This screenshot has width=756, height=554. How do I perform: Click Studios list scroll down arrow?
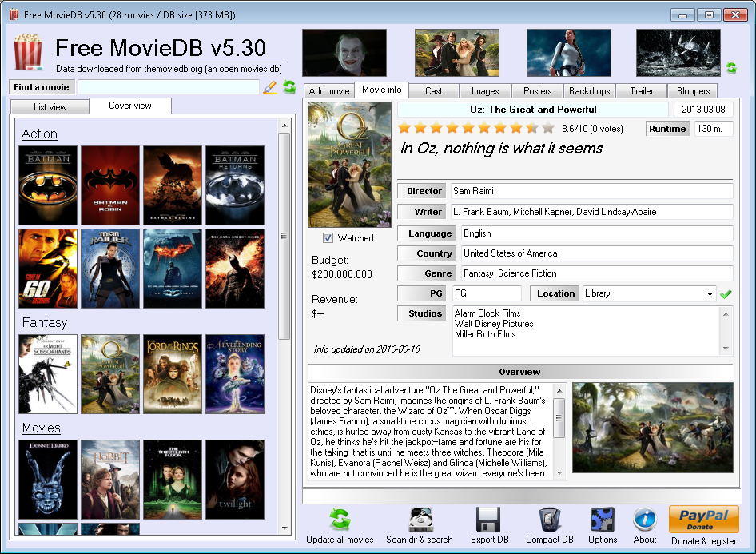726,349
